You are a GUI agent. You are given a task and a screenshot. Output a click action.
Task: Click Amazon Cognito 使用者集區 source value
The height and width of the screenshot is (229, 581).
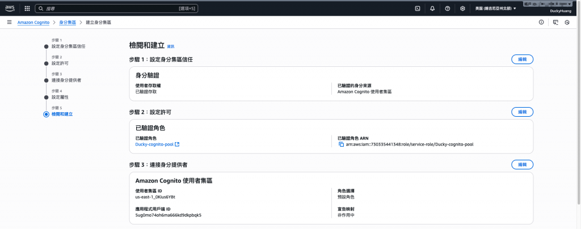365,92
